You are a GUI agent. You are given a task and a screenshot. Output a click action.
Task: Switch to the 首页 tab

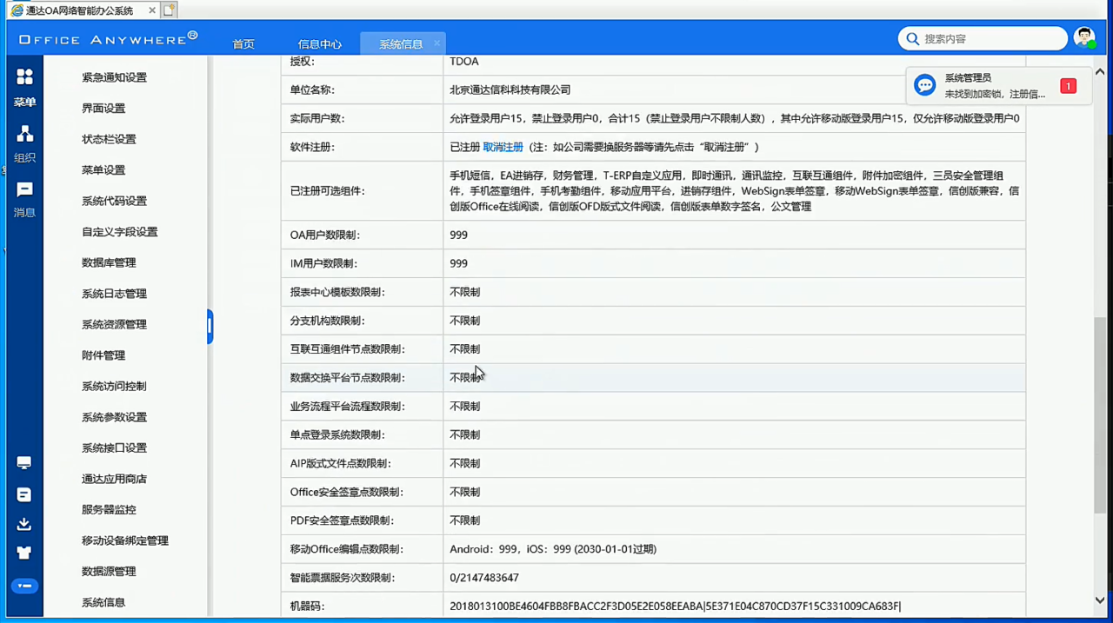pyautogui.click(x=243, y=44)
